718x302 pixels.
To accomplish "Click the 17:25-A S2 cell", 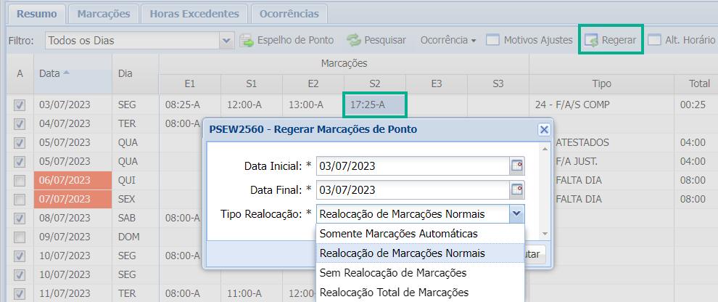I will point(374,105).
